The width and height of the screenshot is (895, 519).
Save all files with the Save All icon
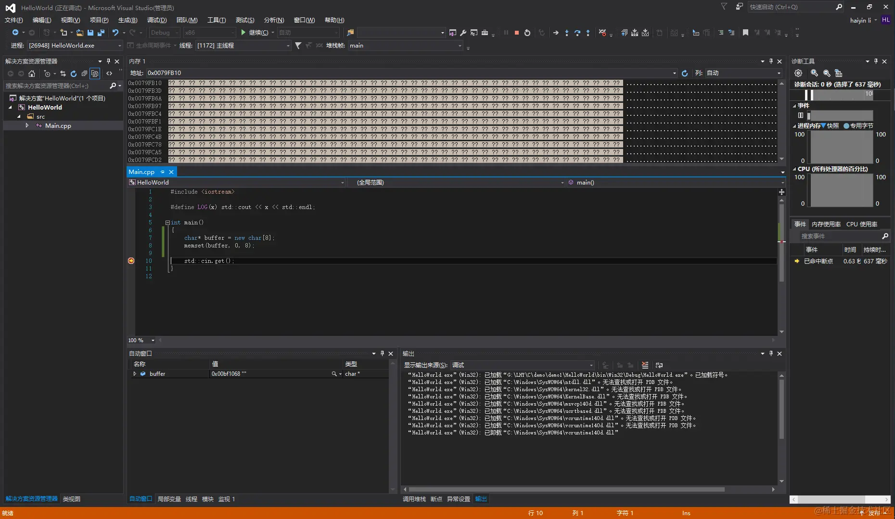pos(101,33)
